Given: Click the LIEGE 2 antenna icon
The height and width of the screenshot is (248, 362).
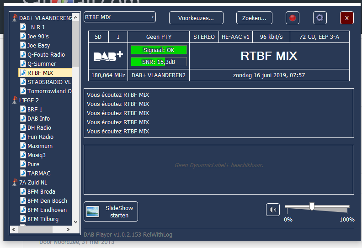Looking at the screenshot, I should coord(15,100).
